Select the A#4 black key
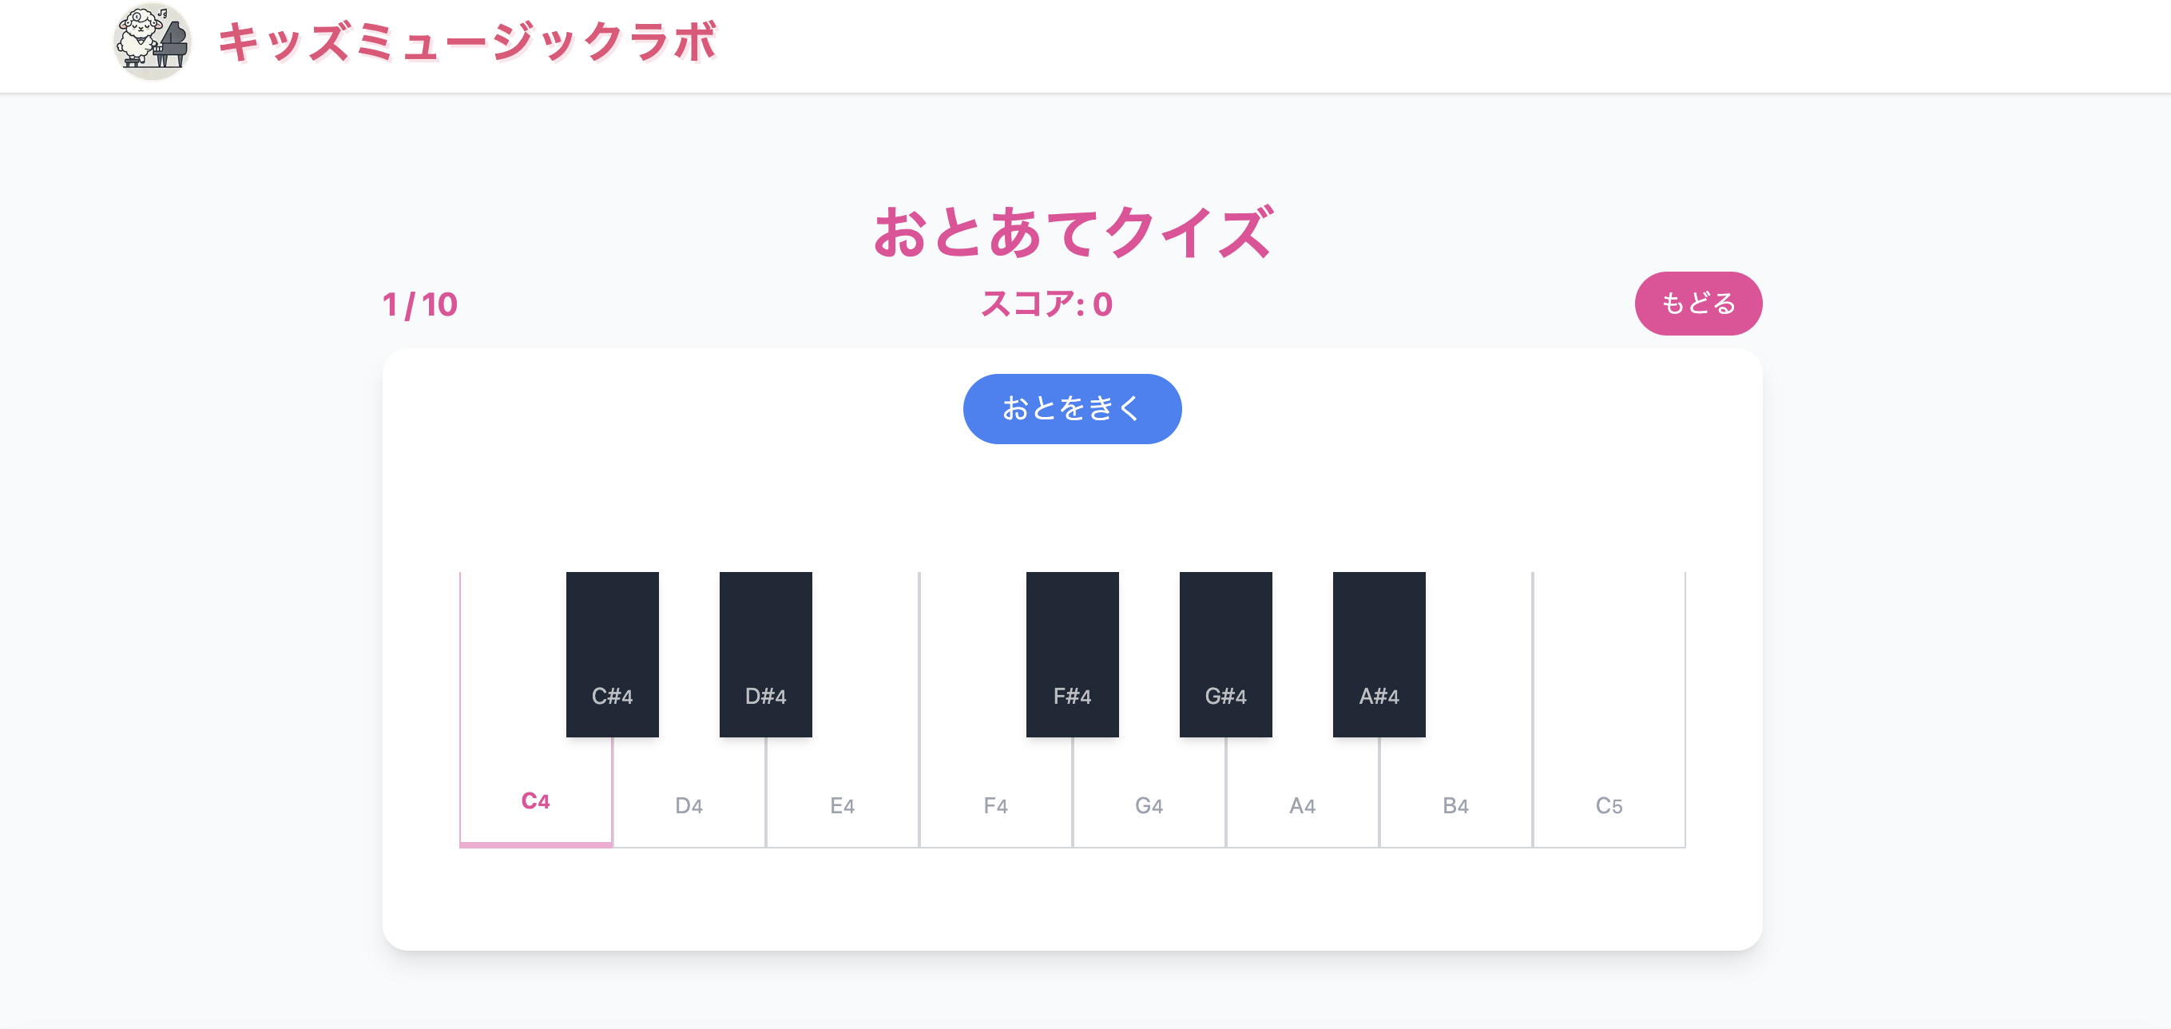 1379,654
